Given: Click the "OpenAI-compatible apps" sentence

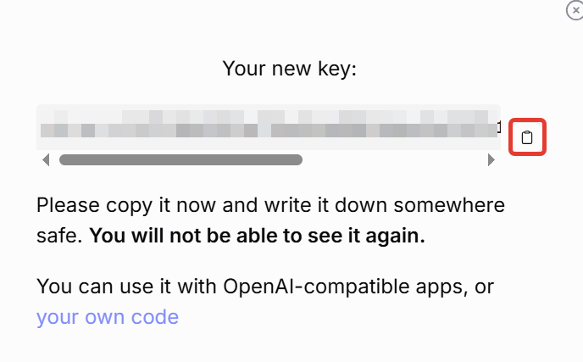Looking at the screenshot, I should click(264, 287).
